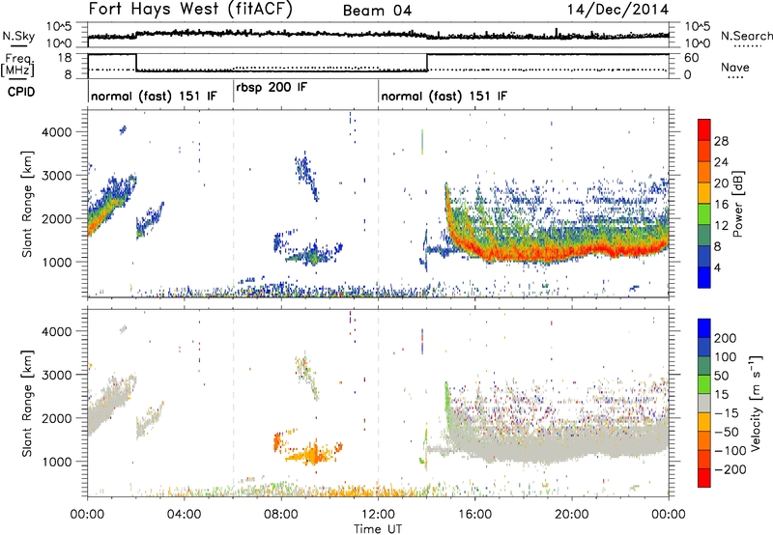
Task: Click the "20" label on the Power color bar
Action: click(x=721, y=183)
